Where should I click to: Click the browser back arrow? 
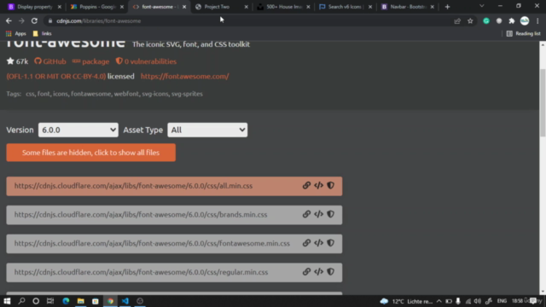tap(9, 20)
